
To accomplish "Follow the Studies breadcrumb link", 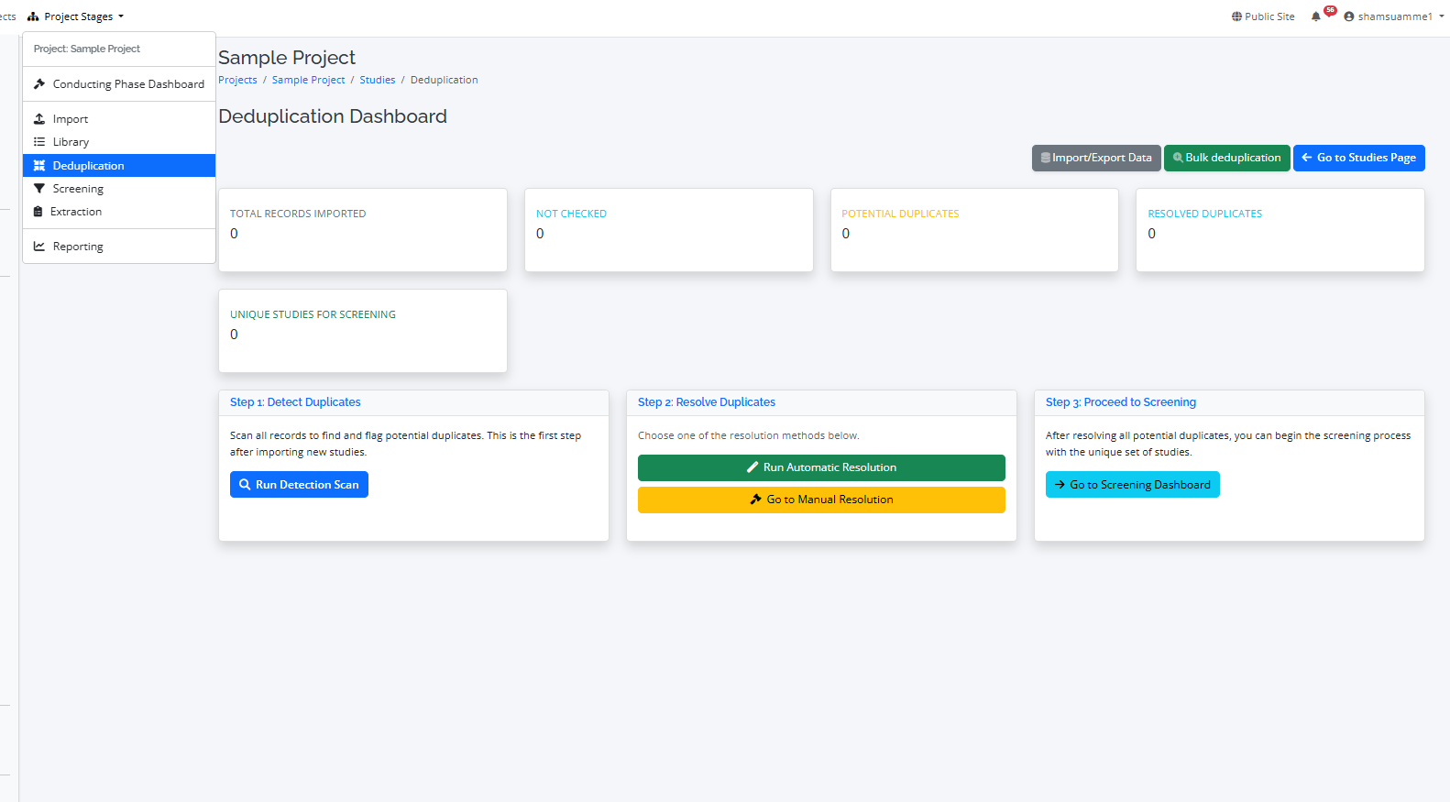I will coord(377,81).
